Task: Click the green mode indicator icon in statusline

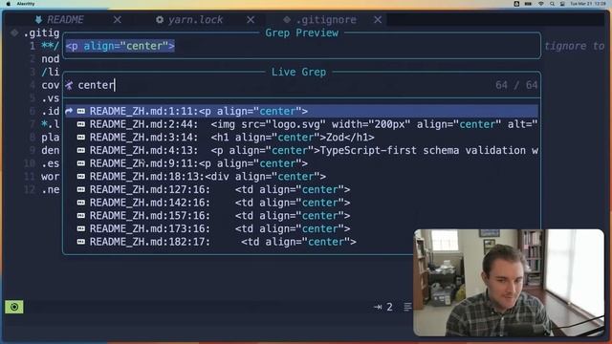Action: tap(14, 307)
